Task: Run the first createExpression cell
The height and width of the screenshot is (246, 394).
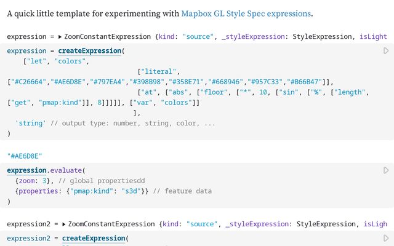Action: pos(386,51)
